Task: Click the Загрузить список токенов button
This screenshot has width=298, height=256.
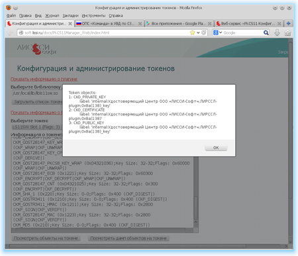Action: pos(37,102)
